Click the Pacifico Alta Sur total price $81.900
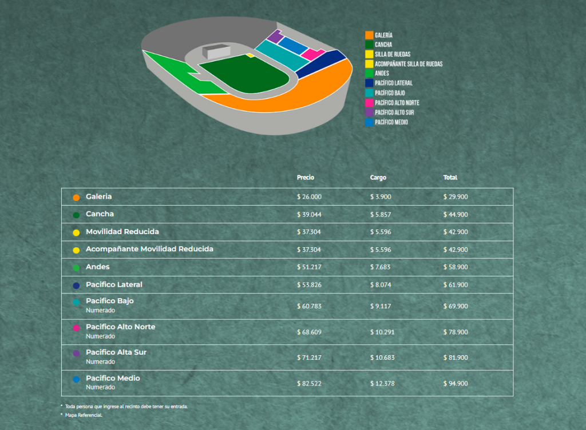 456,357
